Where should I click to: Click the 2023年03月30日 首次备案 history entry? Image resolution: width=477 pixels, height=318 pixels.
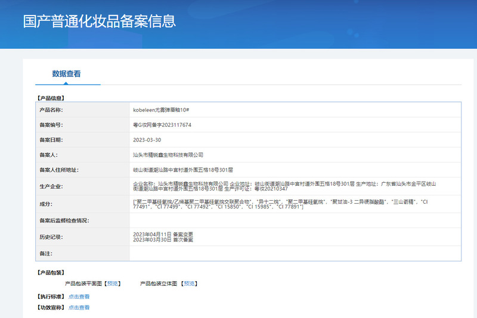[163, 240]
